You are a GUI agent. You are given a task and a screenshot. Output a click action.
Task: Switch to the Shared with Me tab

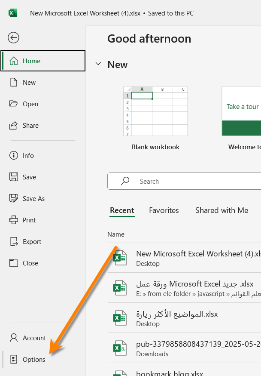(222, 210)
